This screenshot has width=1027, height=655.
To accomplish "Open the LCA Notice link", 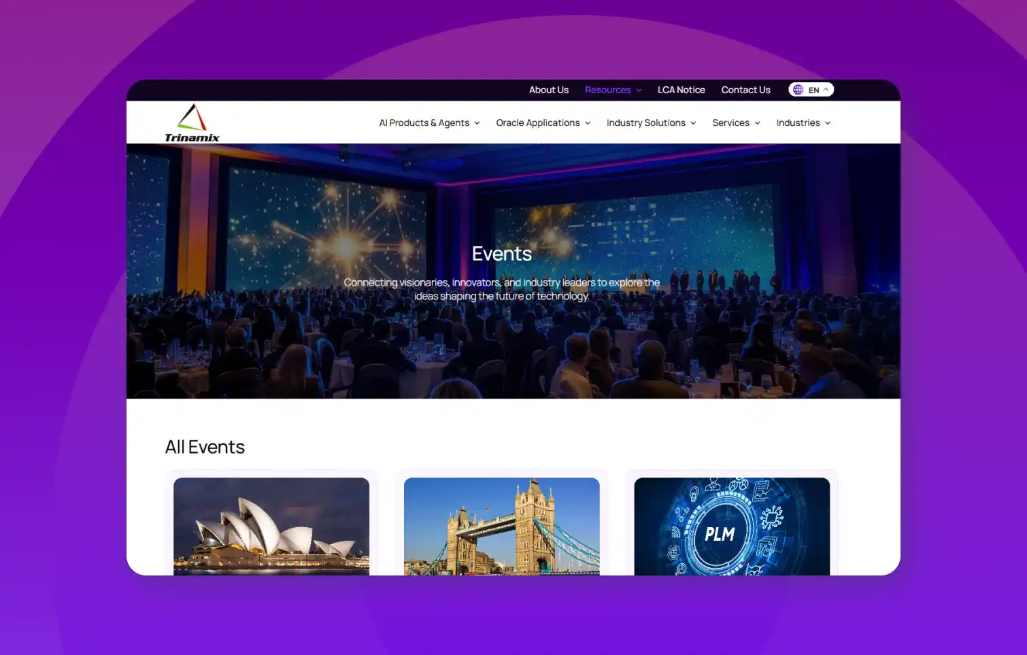I will click(x=681, y=90).
